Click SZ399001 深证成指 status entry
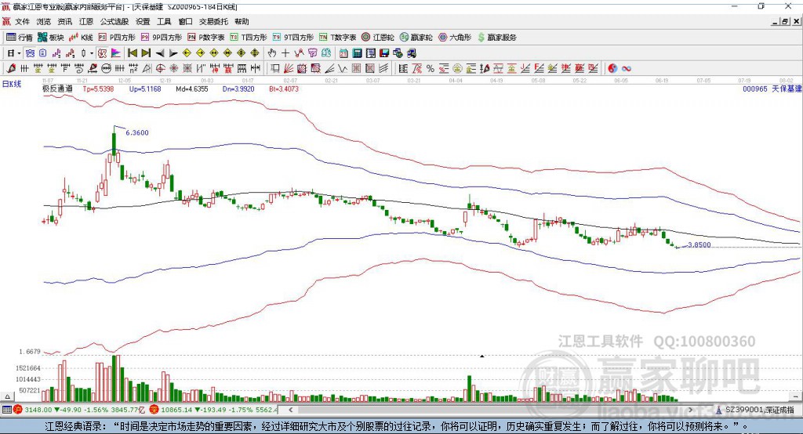Screen dimensions: 803x434 click(756, 410)
